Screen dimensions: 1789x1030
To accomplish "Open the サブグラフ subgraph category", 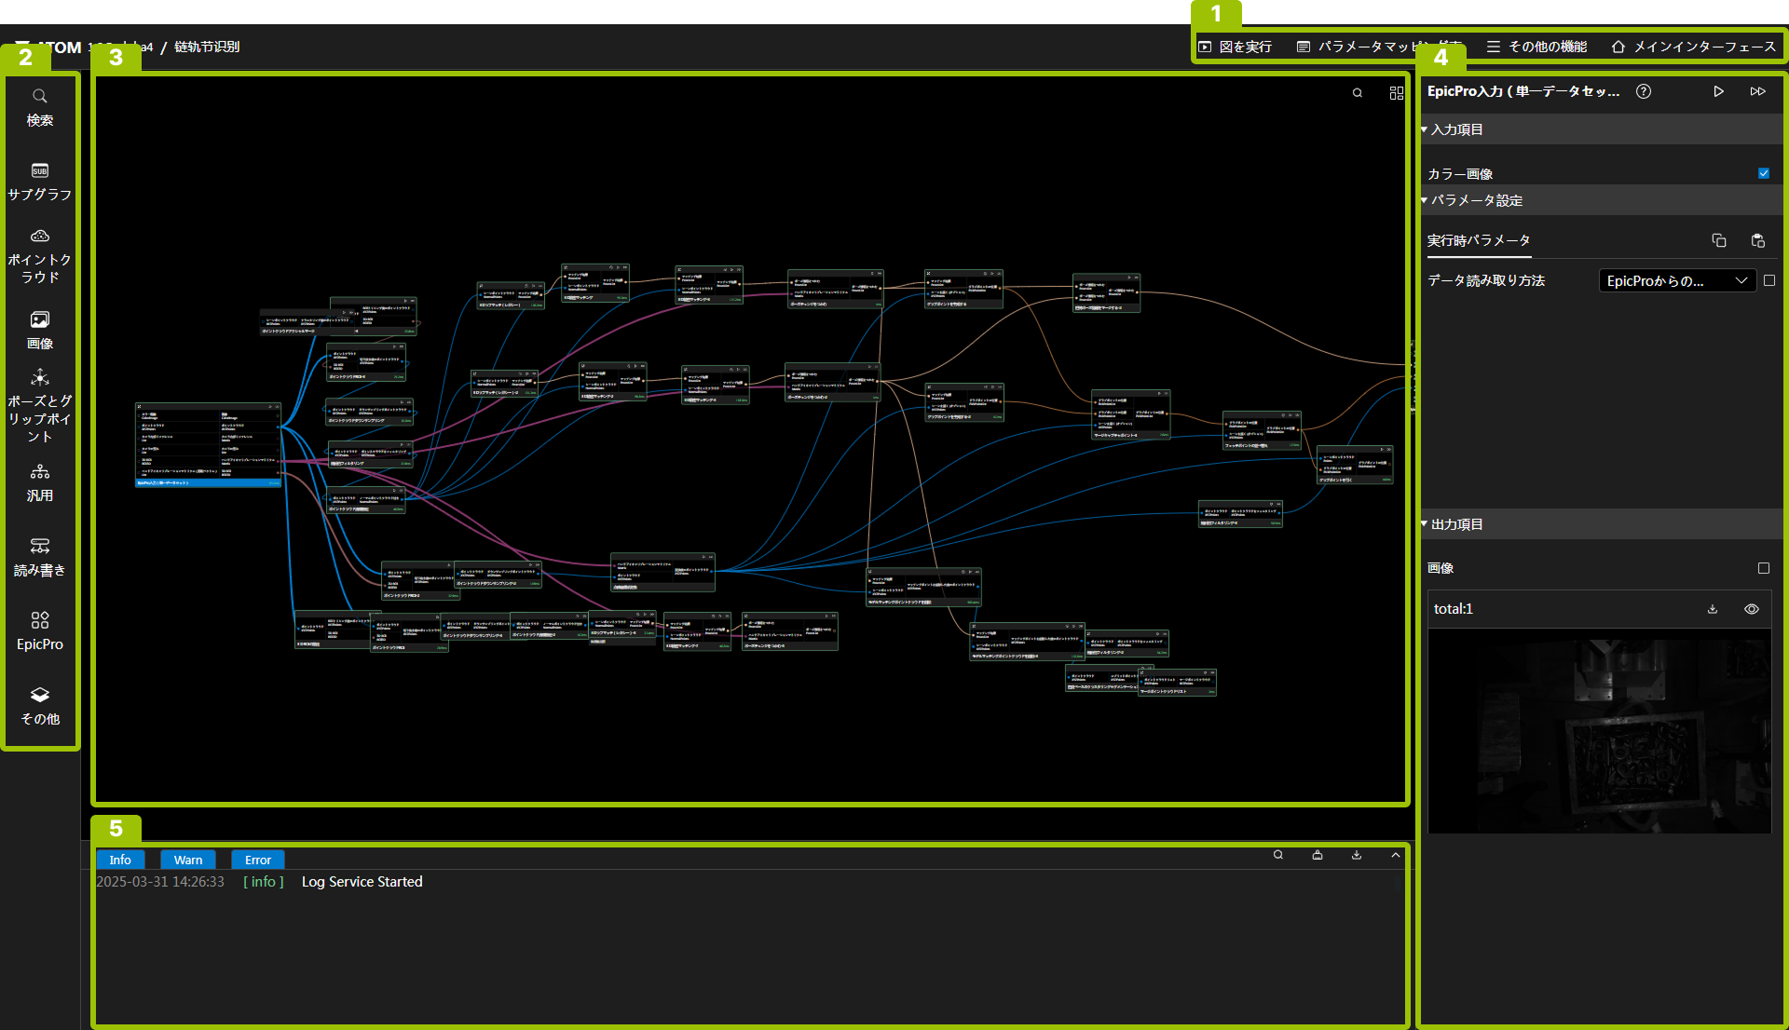I will point(39,182).
